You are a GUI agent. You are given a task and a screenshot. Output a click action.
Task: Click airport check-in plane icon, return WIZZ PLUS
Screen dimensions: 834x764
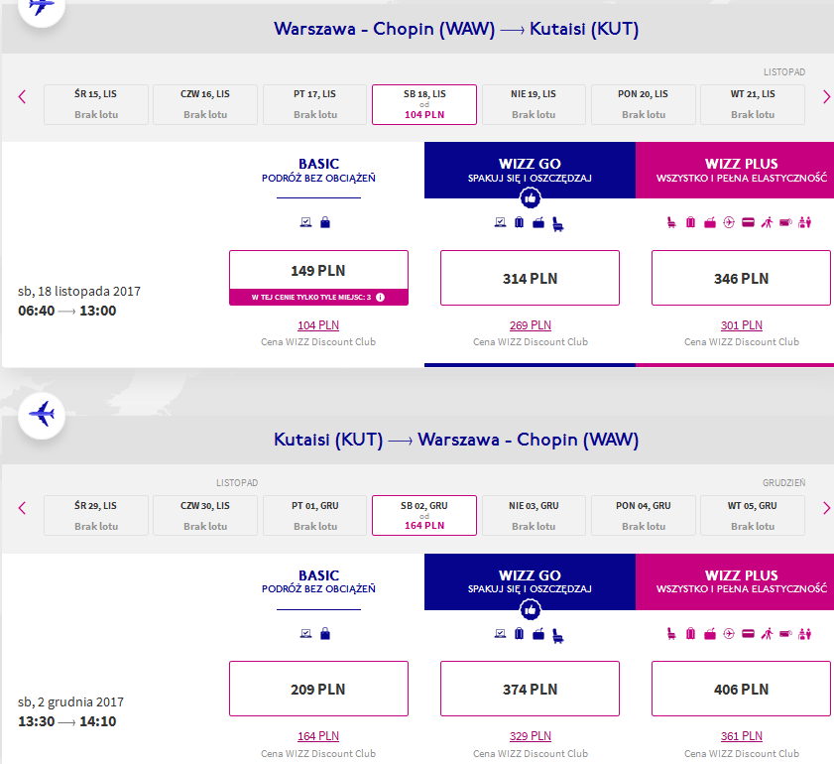click(729, 634)
